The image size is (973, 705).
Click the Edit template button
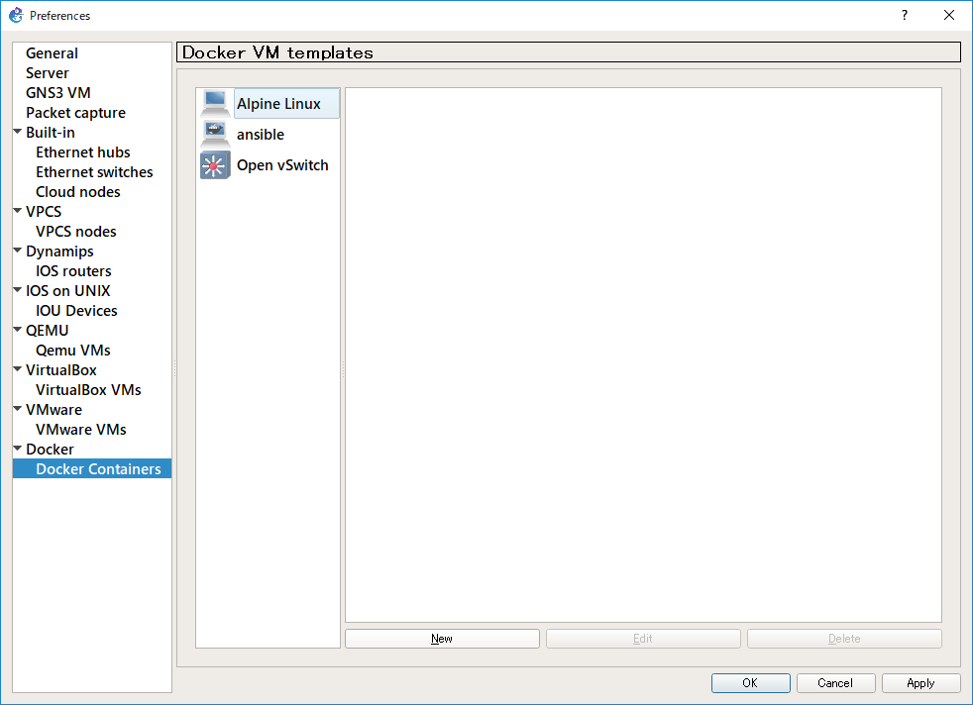(643, 639)
